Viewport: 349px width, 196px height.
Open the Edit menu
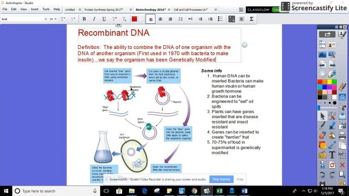click(14, 9)
